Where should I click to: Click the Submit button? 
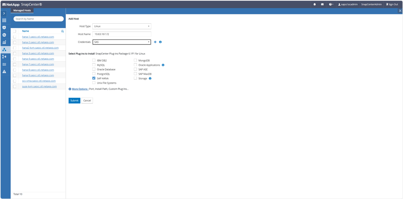click(74, 101)
